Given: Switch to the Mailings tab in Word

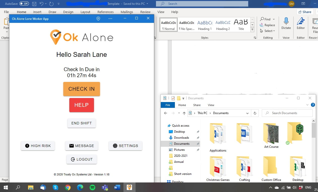Looking at the screenshot, I should click(127, 12).
